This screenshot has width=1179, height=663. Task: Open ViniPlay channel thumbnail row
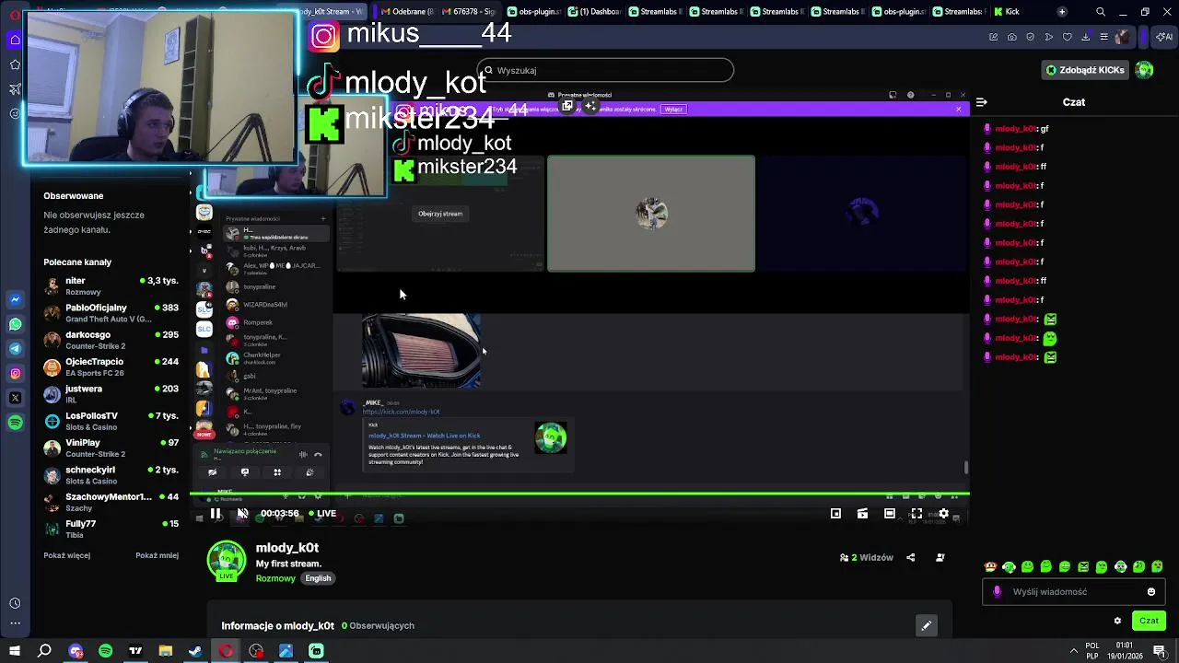[x=111, y=448]
